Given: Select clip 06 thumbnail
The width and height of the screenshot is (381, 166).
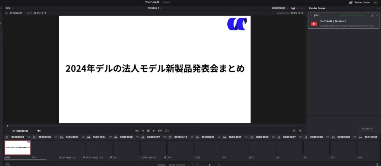Looking at the screenshot, I should pyautogui.click(x=154, y=147).
